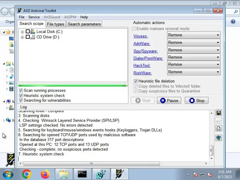This screenshot has width=240, height=180.
Task: Show hidden tray icons arrow
Action: point(188,174)
